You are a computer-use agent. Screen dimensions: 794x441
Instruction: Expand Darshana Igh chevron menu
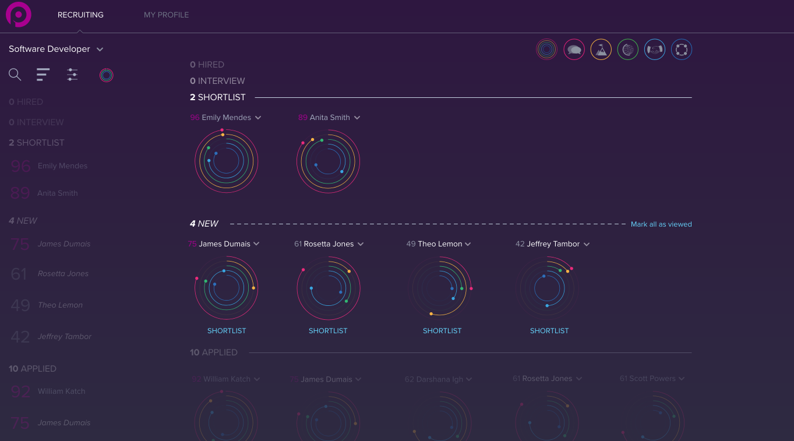(469, 379)
